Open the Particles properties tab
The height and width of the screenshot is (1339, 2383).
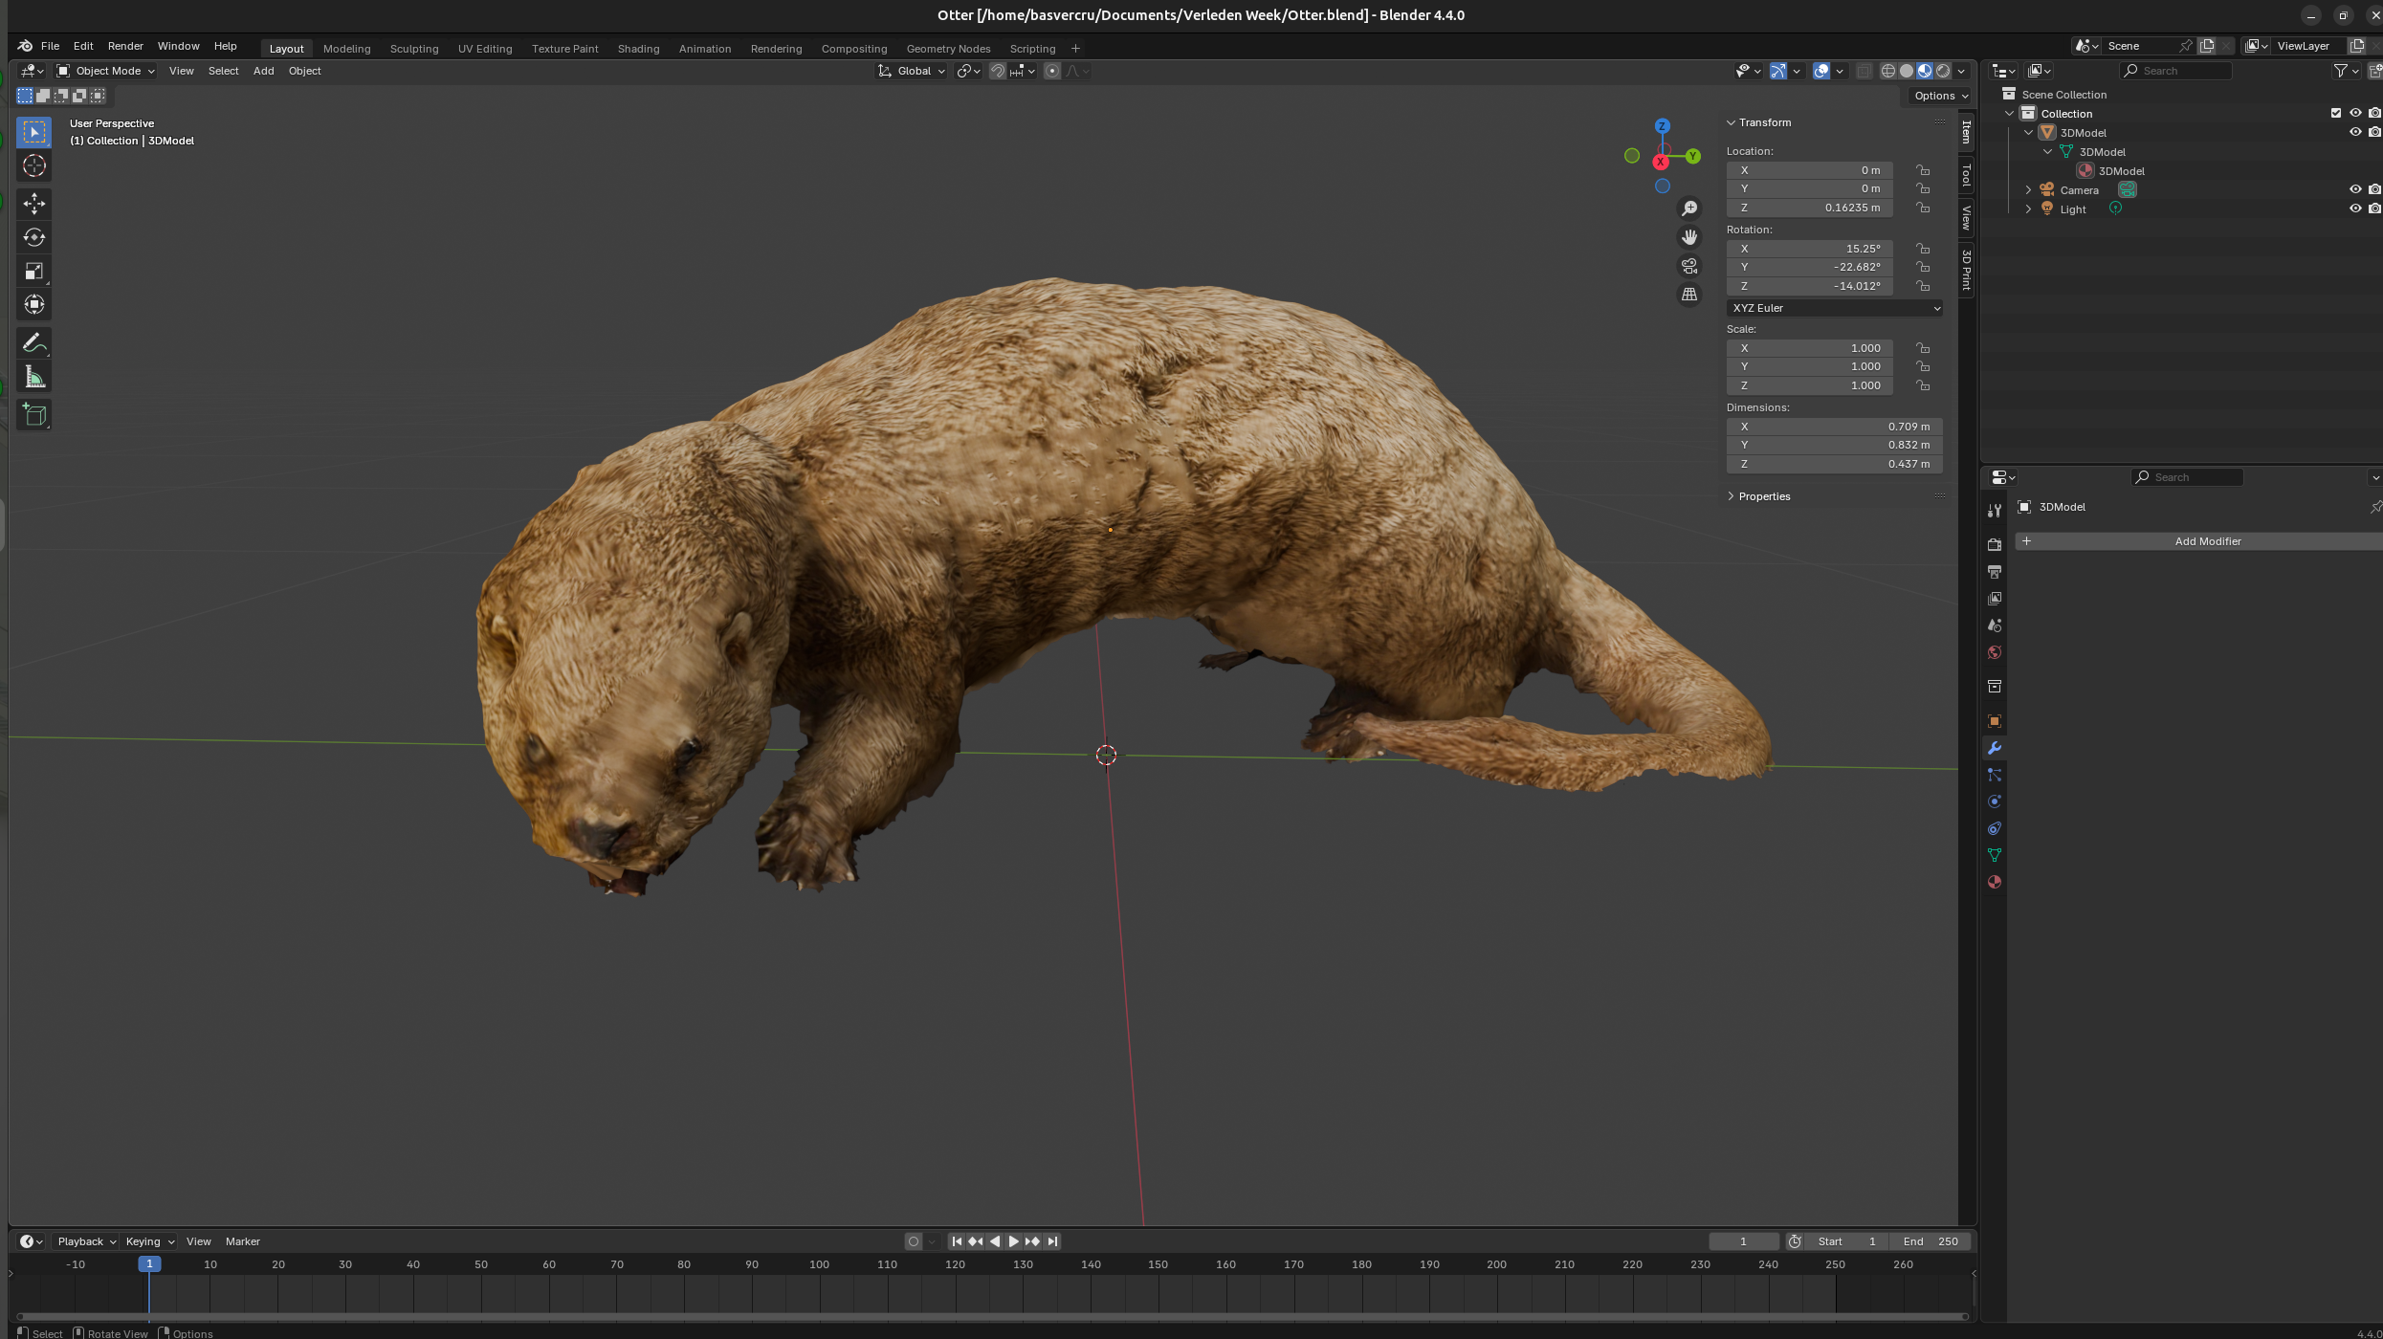(x=1995, y=775)
